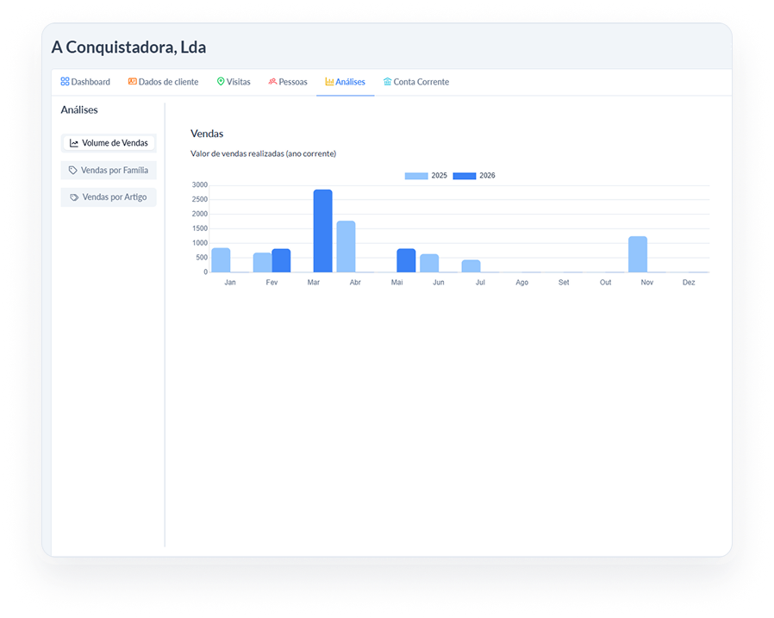
Task: Click the 3000 axis value
Action: coord(200,185)
